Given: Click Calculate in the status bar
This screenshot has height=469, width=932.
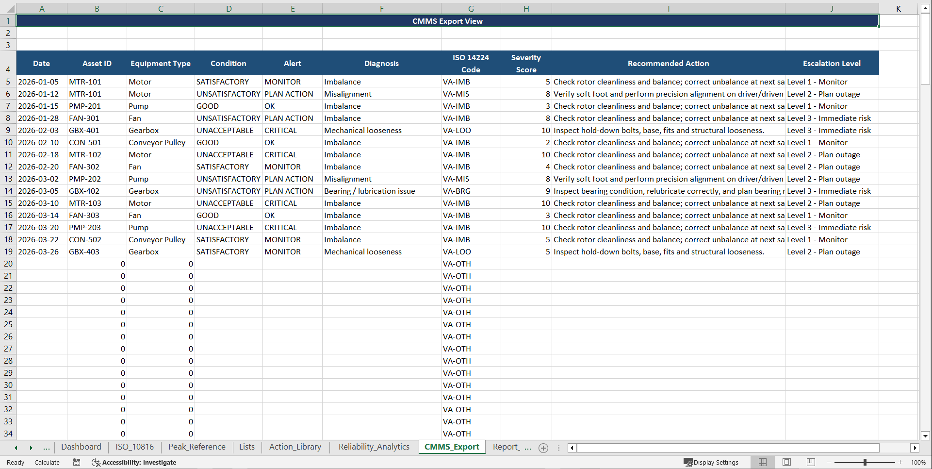Looking at the screenshot, I should click(x=47, y=462).
